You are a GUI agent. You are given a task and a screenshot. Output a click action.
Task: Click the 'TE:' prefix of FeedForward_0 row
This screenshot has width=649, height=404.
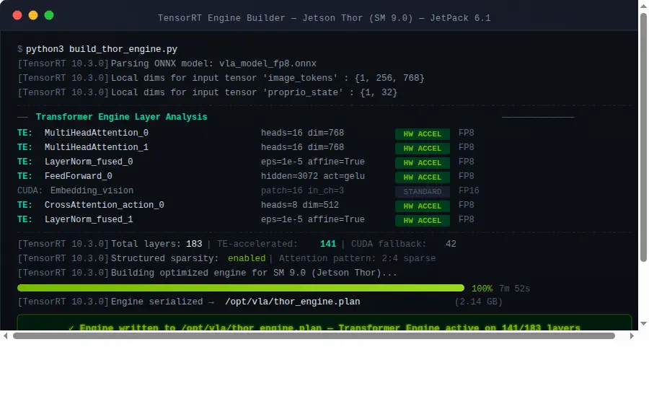[x=25, y=176]
